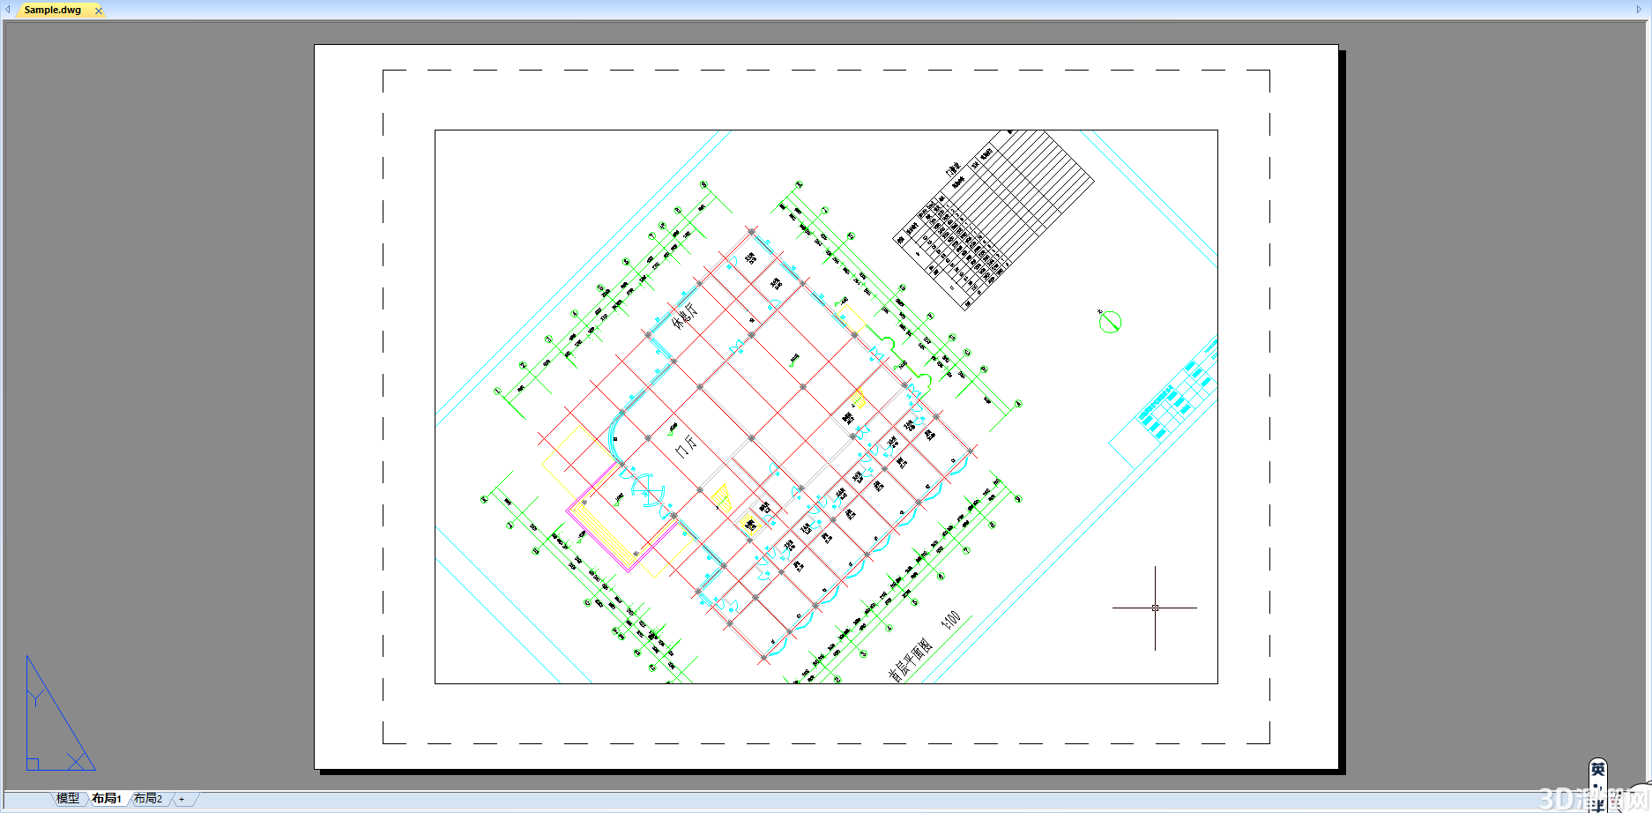Select the rotated door schedule table
Image resolution: width=1652 pixels, height=813 pixels.
coord(994,220)
